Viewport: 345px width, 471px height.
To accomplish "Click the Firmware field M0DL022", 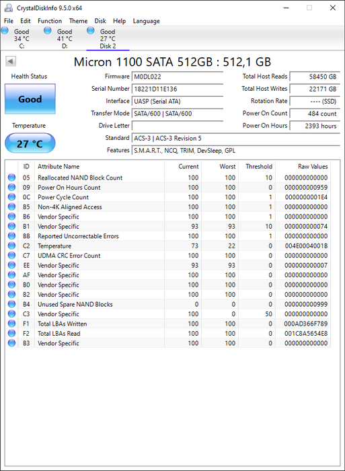I will tap(178, 77).
